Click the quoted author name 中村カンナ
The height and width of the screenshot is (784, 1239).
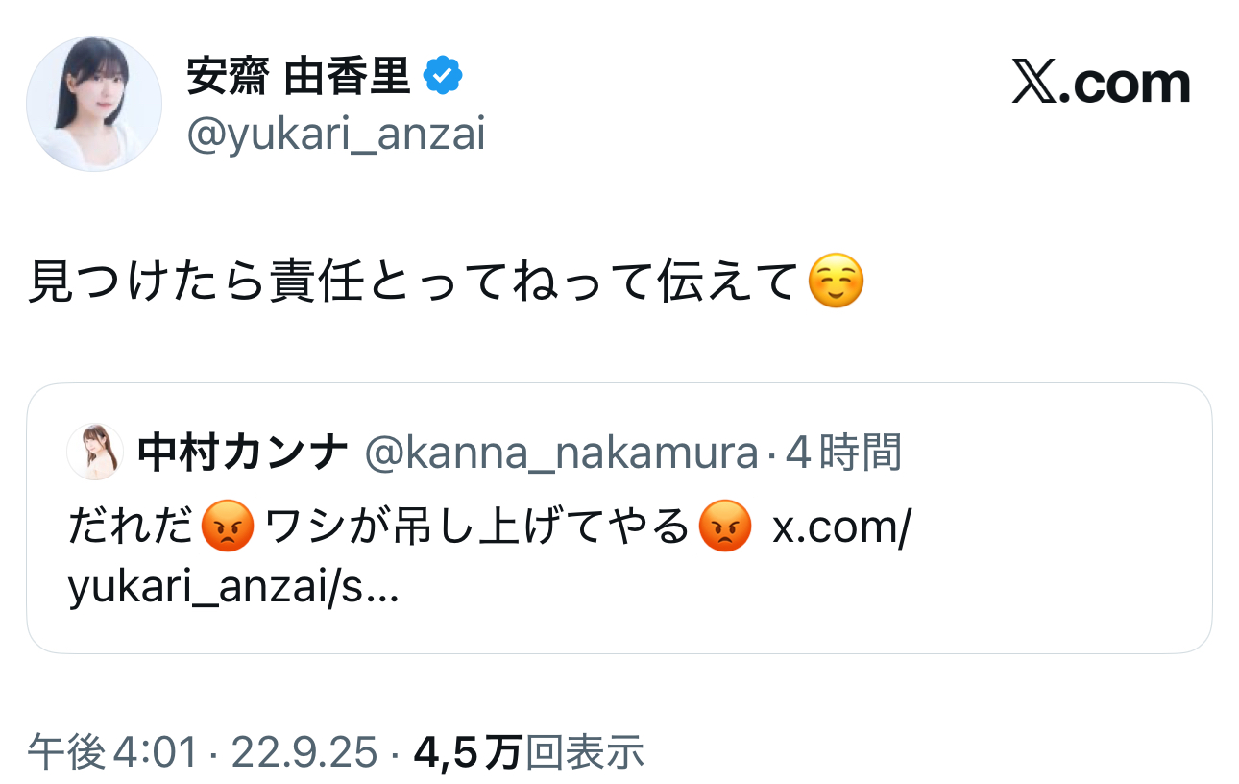(243, 453)
